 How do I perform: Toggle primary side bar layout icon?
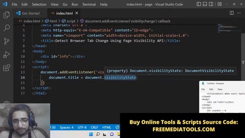point(199,4)
